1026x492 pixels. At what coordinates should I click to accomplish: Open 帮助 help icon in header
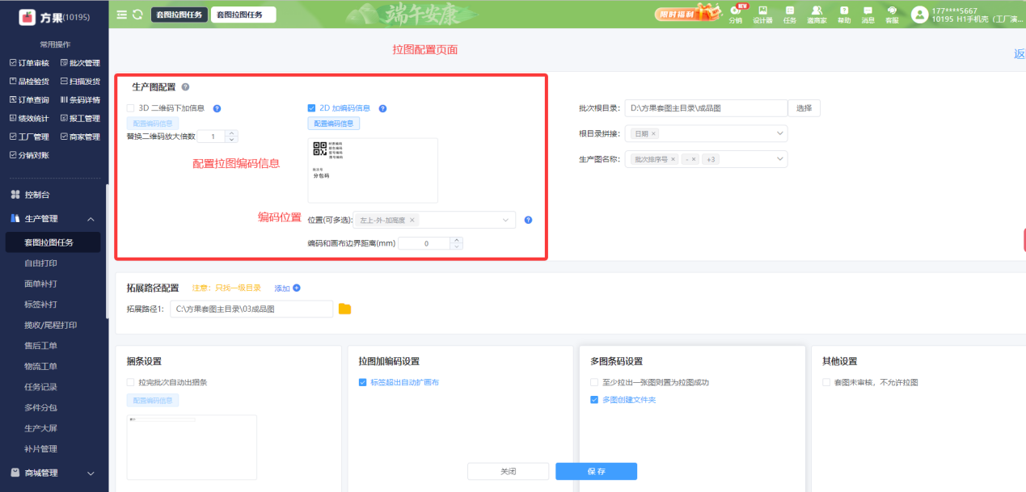pos(844,14)
